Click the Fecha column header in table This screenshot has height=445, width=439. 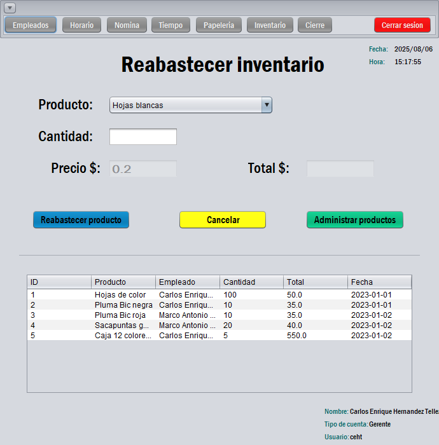[x=380, y=282]
